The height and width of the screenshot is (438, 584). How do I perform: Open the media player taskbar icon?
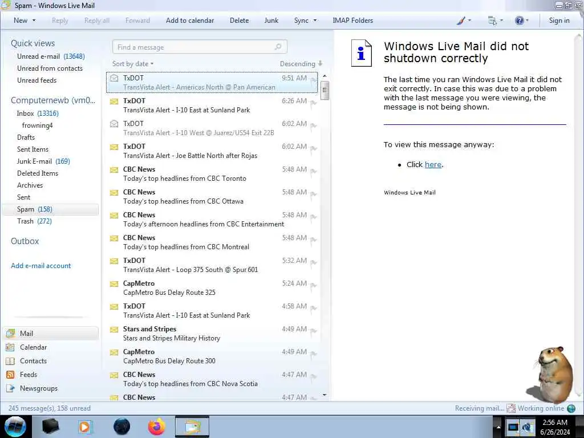coord(85,427)
